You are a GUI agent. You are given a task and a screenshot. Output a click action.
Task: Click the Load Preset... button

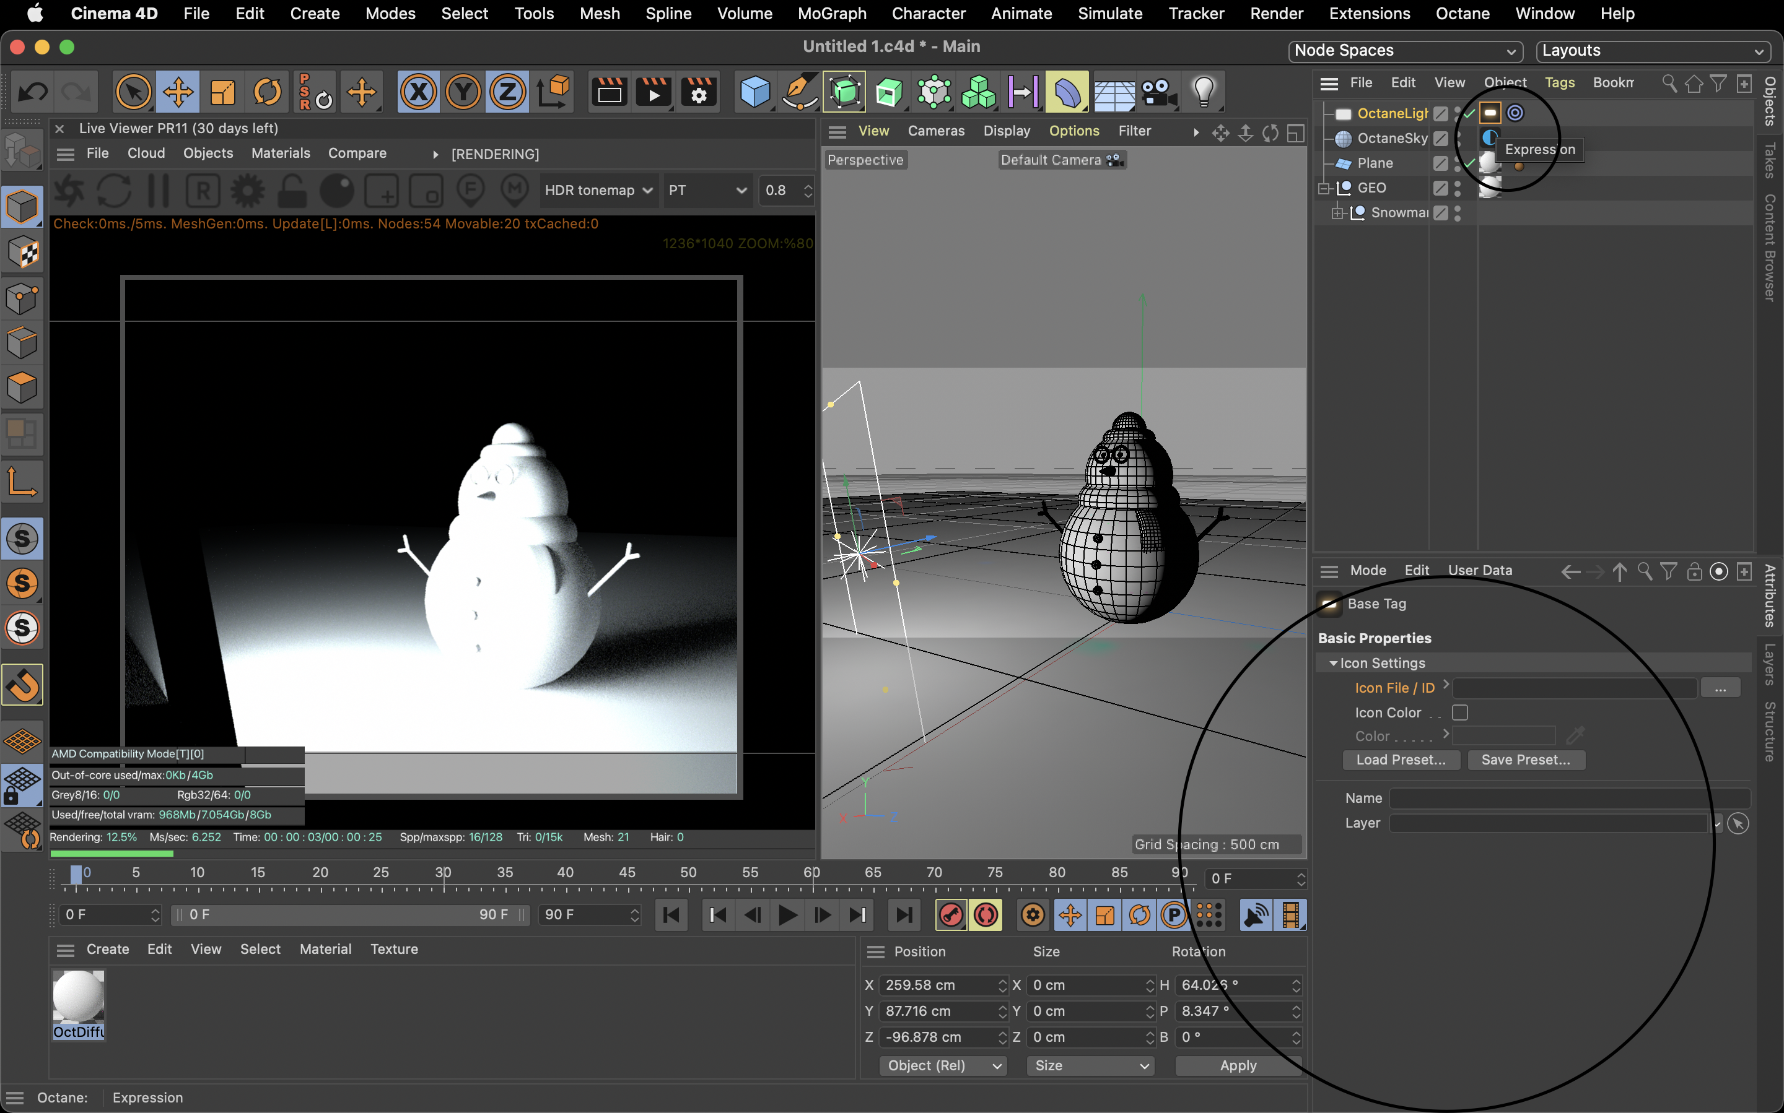tap(1400, 760)
